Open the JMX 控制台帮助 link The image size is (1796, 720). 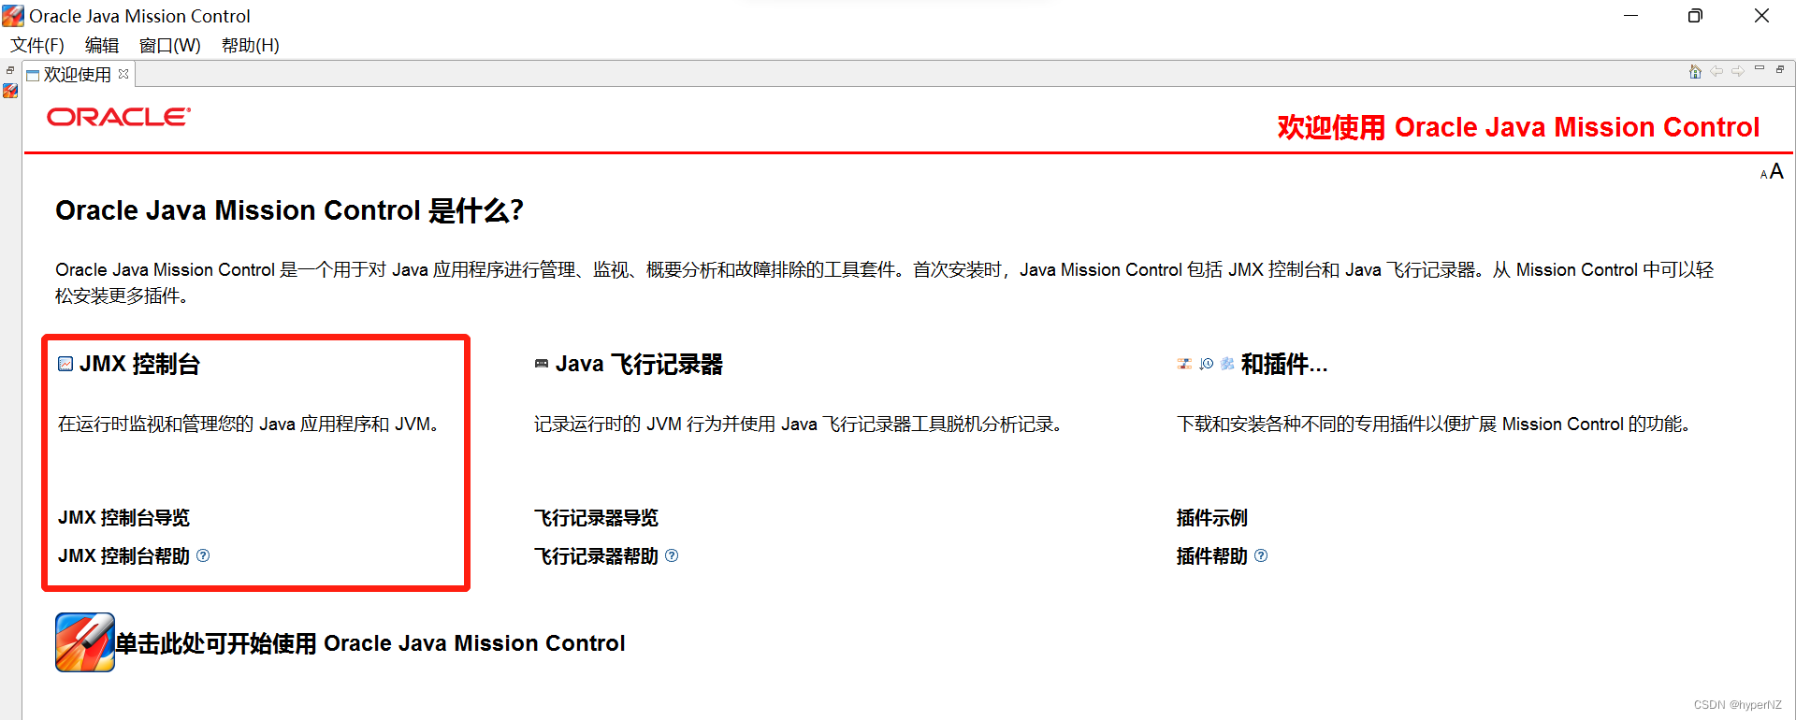(123, 555)
